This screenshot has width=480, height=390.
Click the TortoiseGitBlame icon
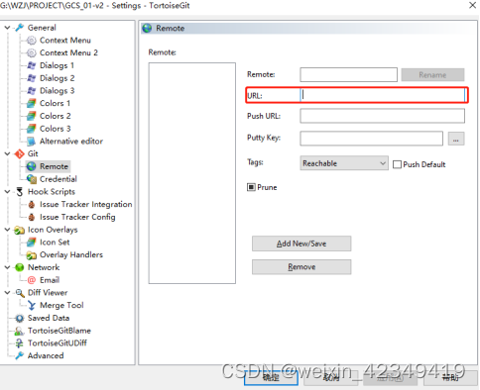pyautogui.click(x=20, y=331)
